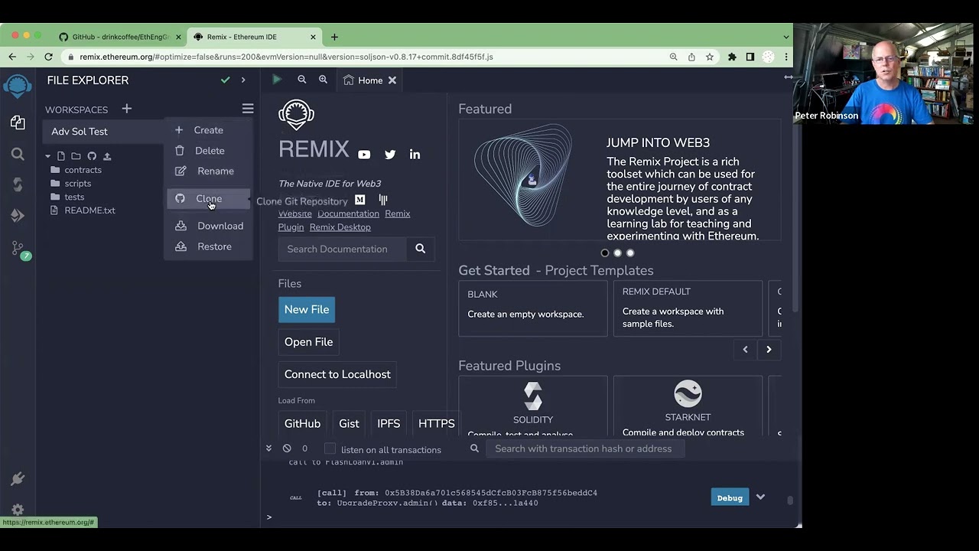979x551 pixels.
Task: Click the New File button
Action: click(307, 309)
